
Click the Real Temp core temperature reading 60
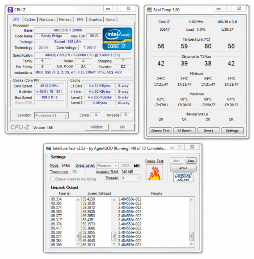pyautogui.click(x=208, y=46)
